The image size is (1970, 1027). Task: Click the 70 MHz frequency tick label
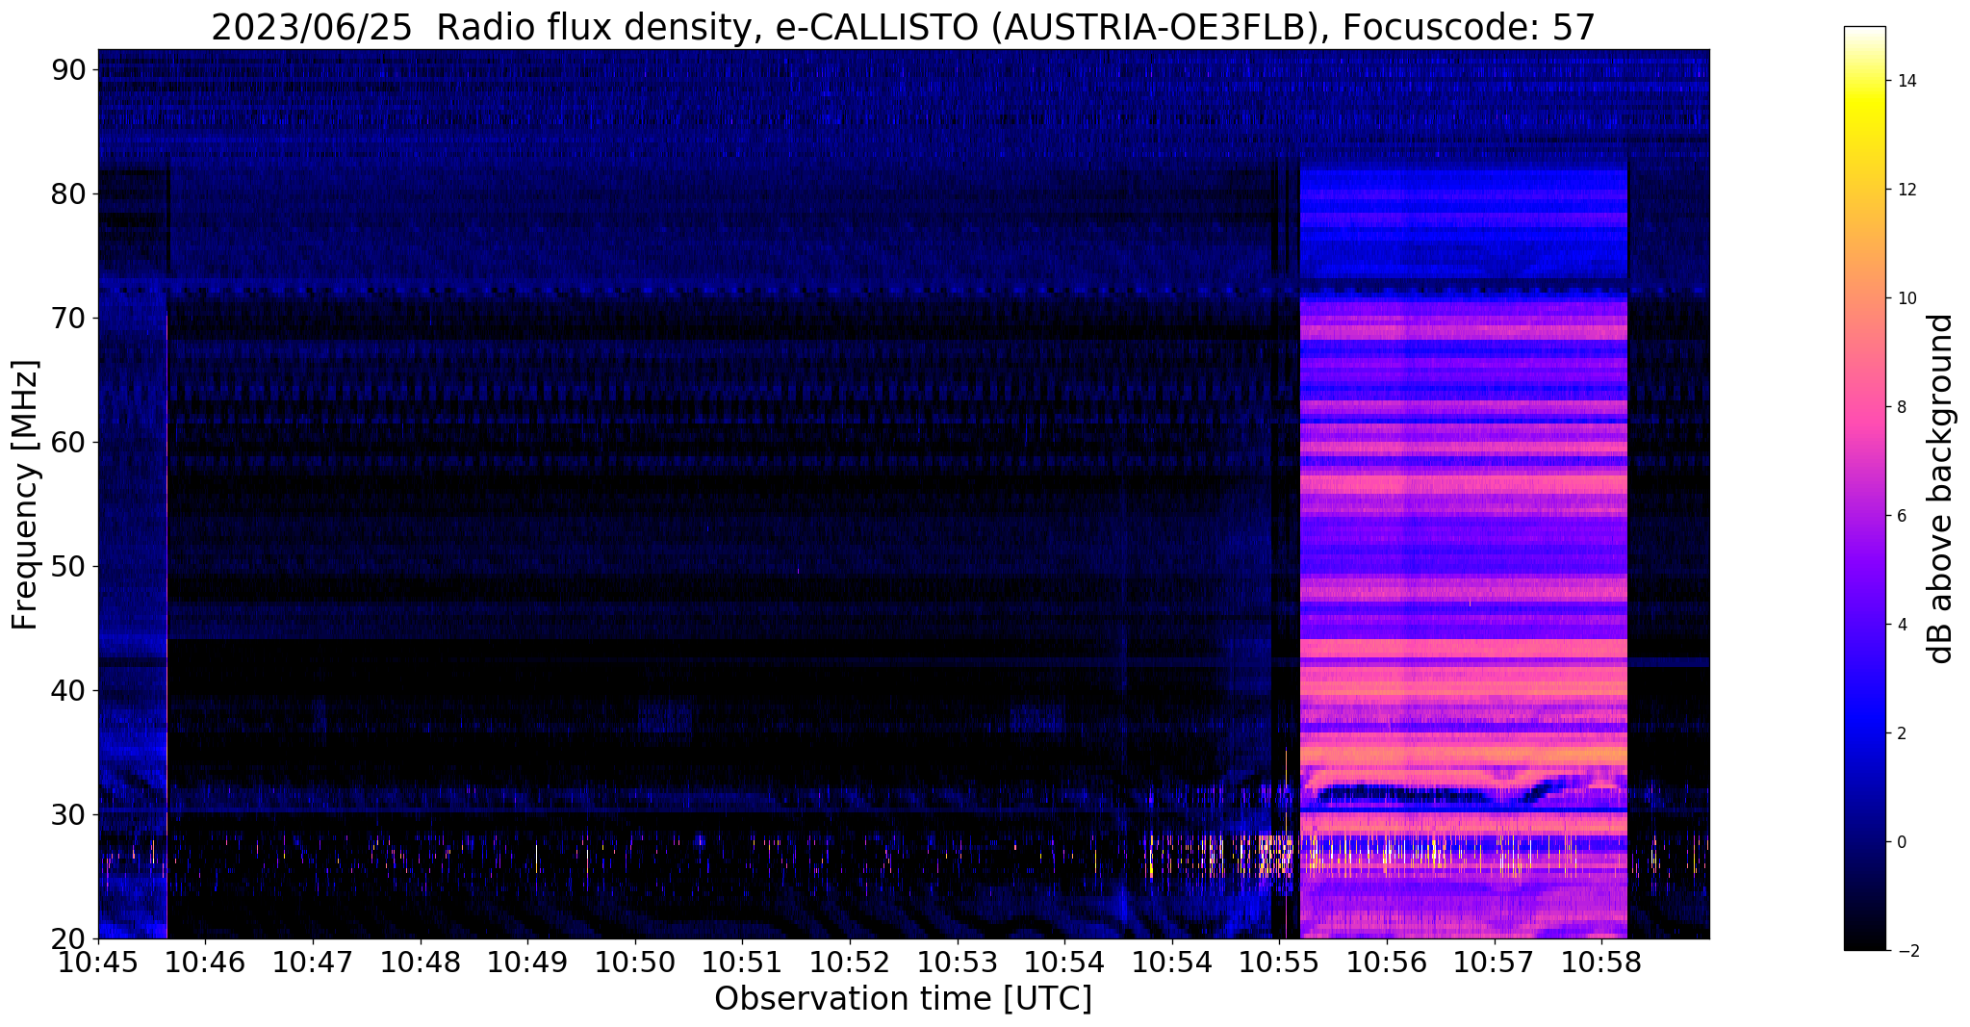[69, 318]
